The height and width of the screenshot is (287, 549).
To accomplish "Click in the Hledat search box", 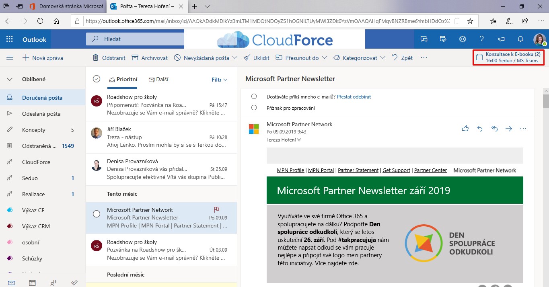I will point(137,39).
